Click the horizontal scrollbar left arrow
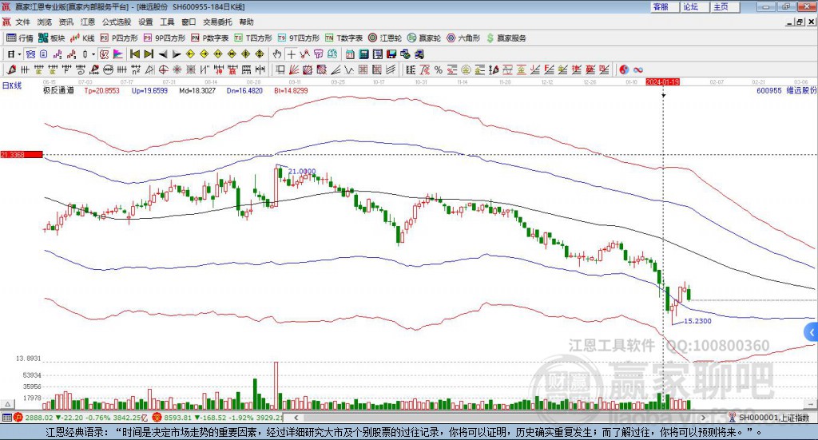Image resolution: width=818 pixels, height=440 pixels. pos(296,418)
